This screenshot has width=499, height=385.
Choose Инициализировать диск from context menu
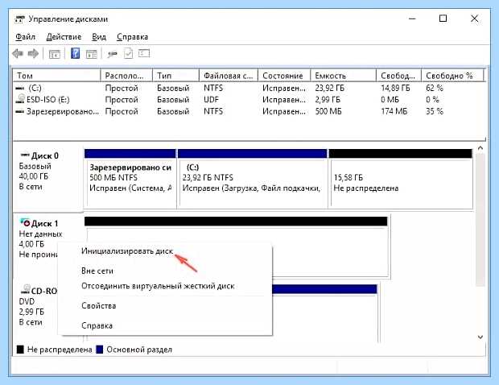(127, 251)
